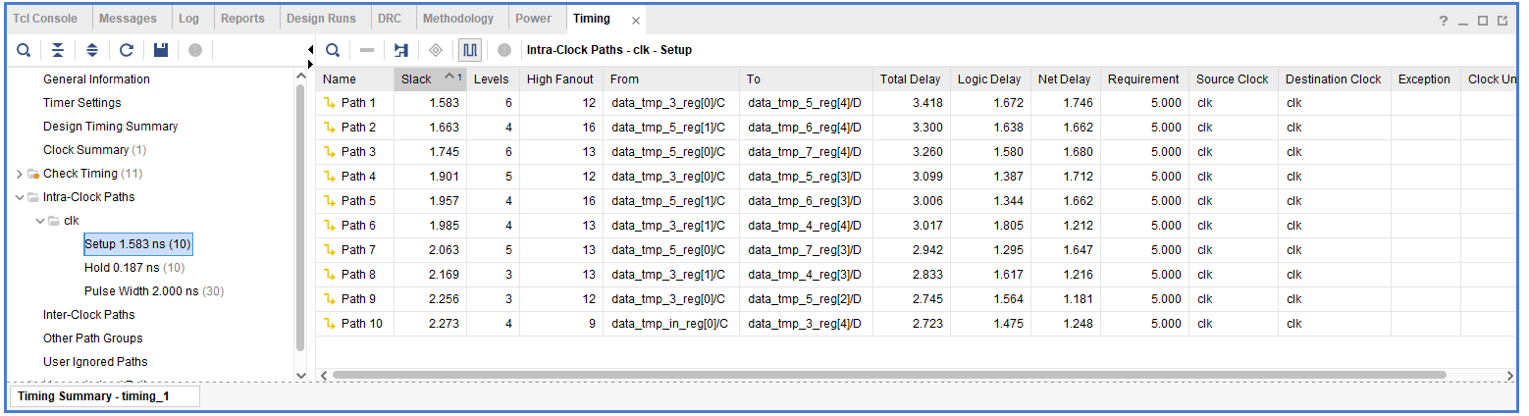Sort by Requirement column header

pyautogui.click(x=1143, y=79)
